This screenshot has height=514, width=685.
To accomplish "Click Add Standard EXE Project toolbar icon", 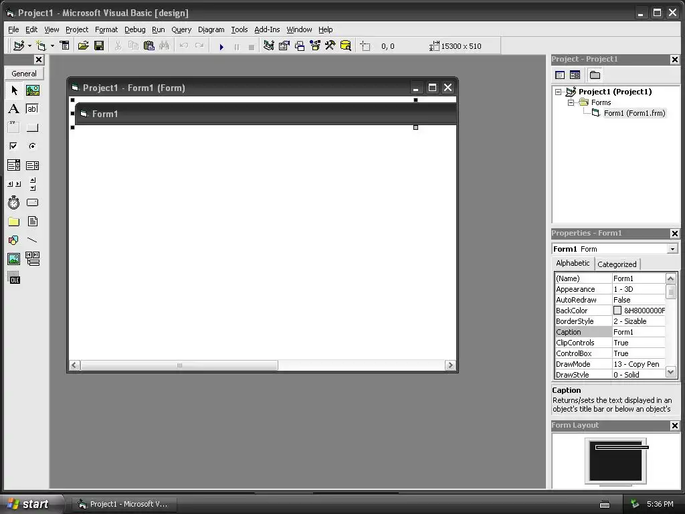I will (x=19, y=46).
